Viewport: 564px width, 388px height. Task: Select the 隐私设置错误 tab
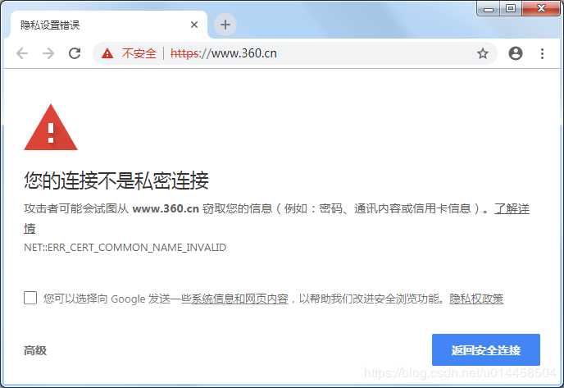(x=109, y=25)
